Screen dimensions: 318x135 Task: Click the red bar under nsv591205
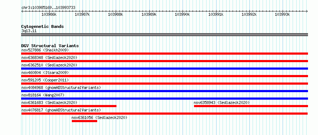(x=164, y=84)
